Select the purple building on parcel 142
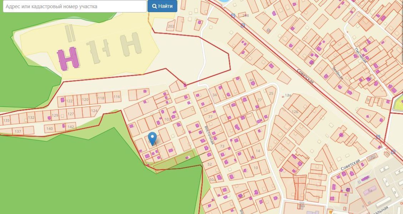 coord(64,126)
